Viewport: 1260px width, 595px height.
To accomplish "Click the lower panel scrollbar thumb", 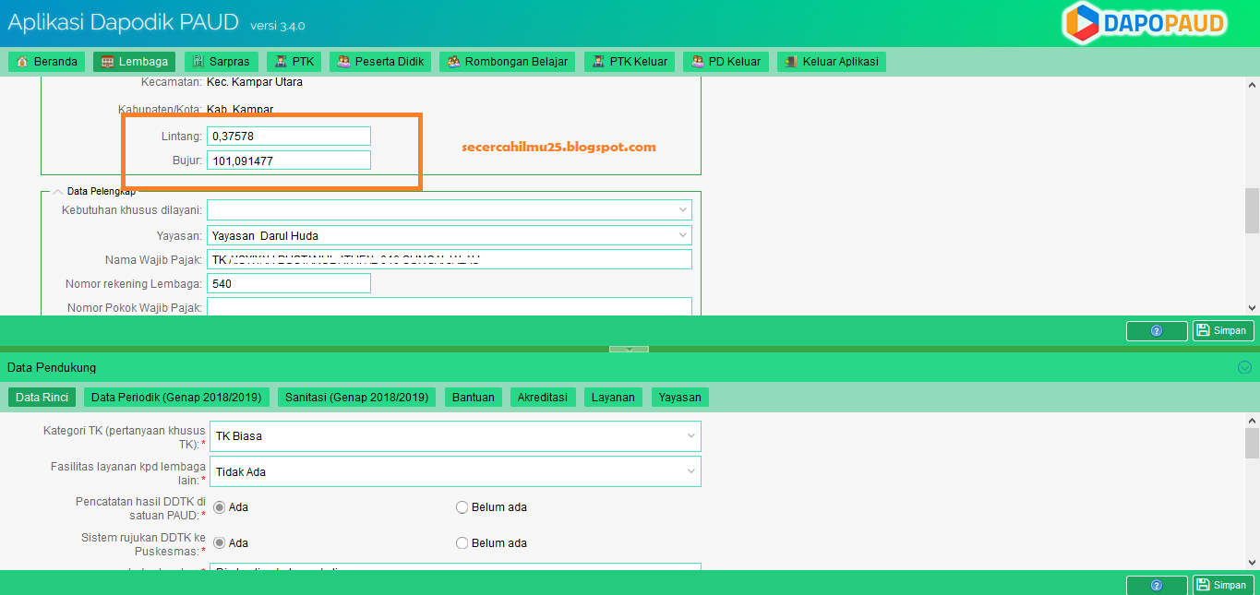I will tap(1252, 443).
